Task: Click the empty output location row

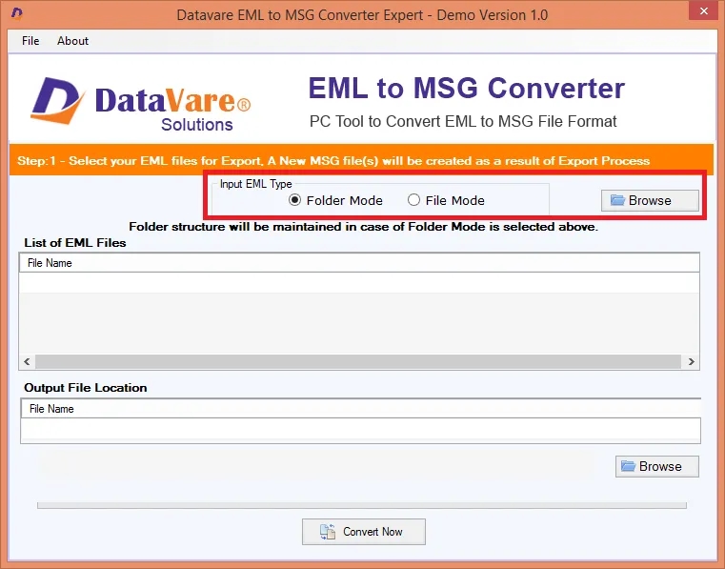Action: tap(361, 429)
